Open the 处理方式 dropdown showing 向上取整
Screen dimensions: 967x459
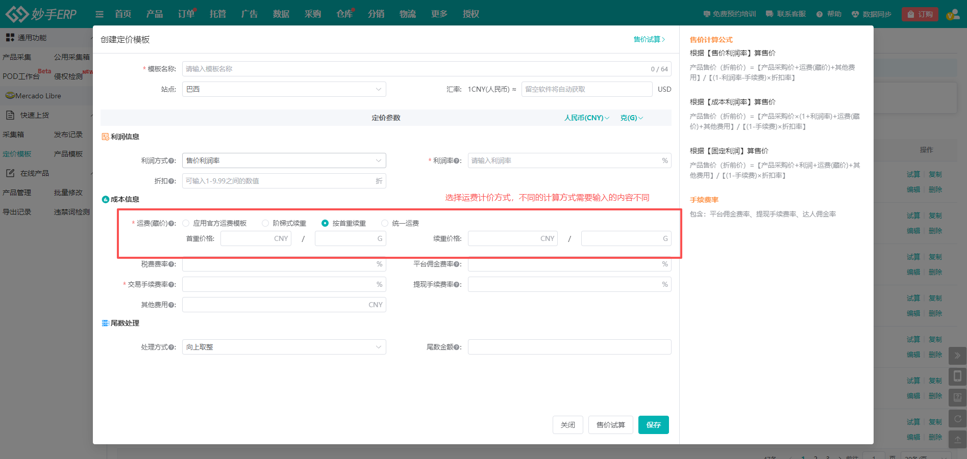(284, 347)
